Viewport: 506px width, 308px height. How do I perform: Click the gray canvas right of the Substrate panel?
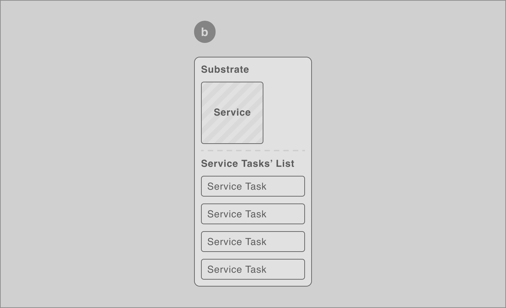pyautogui.click(x=409, y=171)
